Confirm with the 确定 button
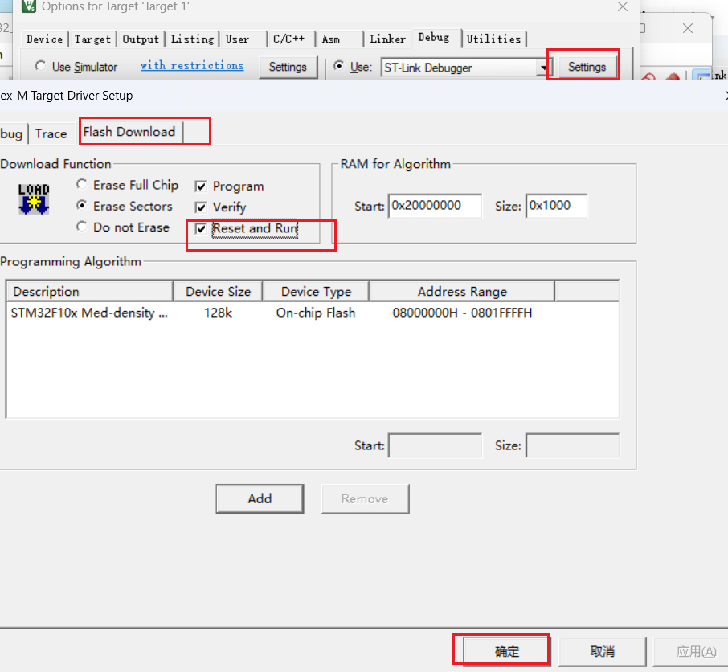 (506, 652)
